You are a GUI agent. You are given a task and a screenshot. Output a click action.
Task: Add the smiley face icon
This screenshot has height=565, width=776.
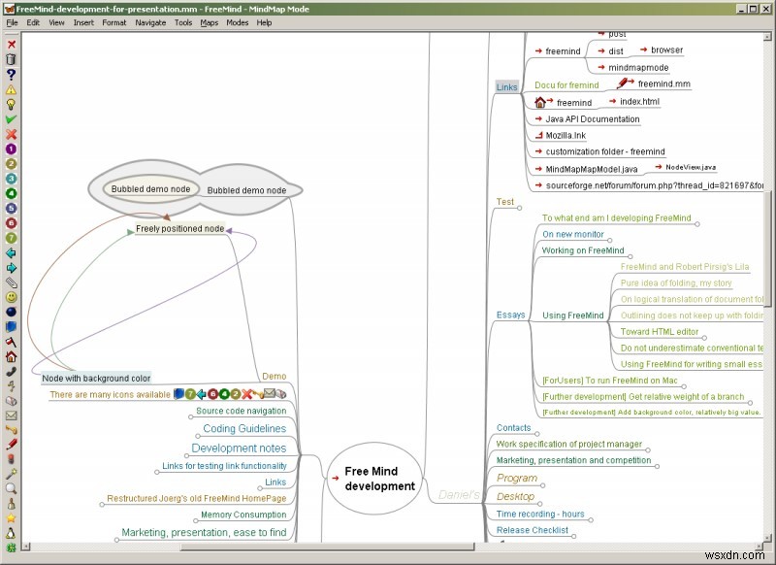[x=10, y=297]
